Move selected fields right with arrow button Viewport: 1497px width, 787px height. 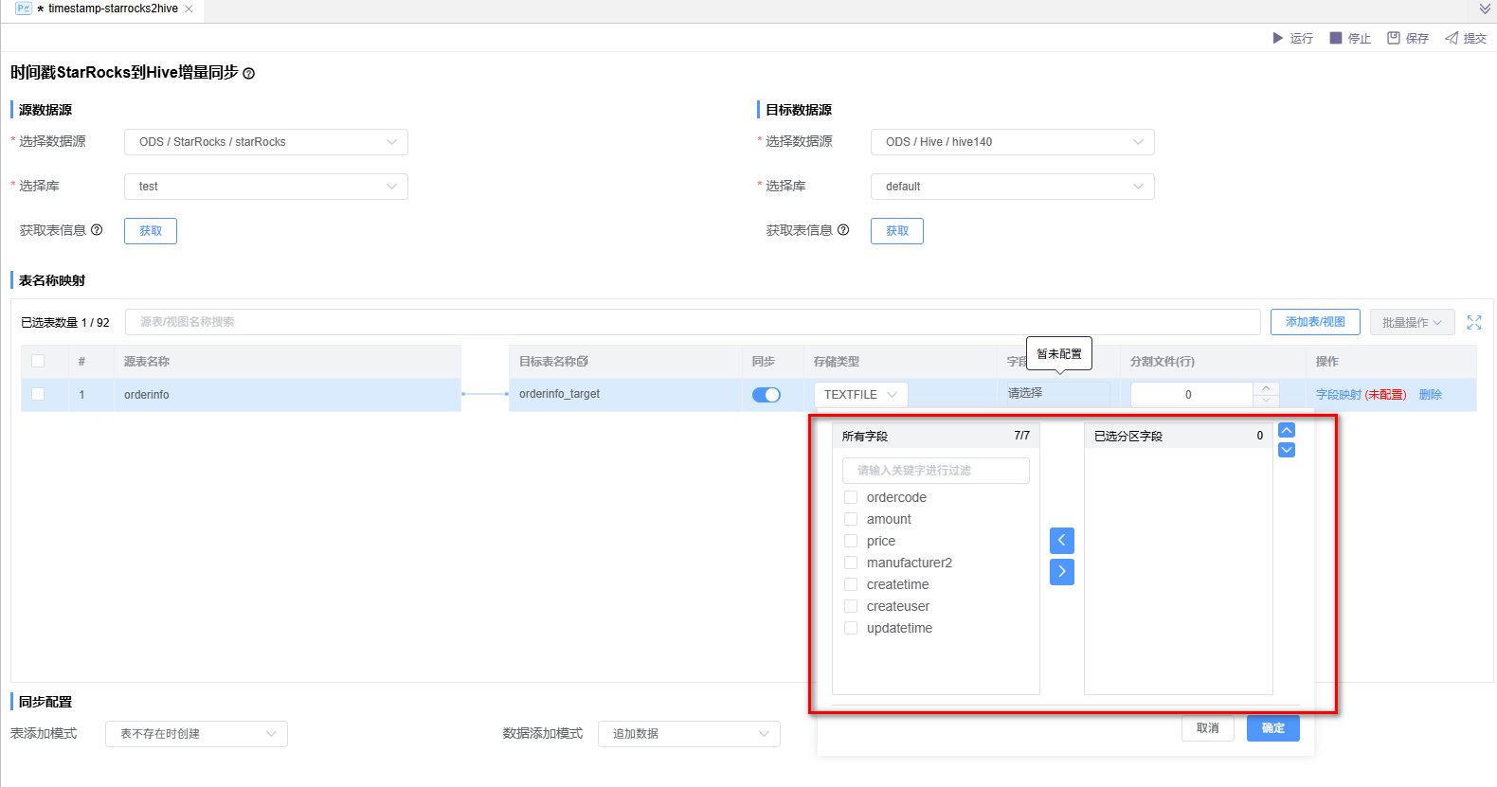pos(1062,571)
